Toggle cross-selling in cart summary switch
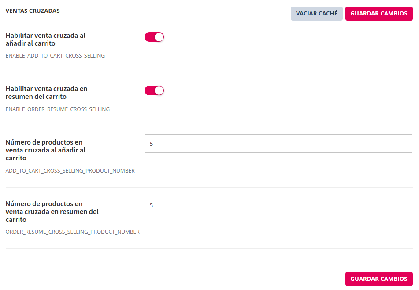The width and height of the screenshot is (419, 290). tap(154, 91)
